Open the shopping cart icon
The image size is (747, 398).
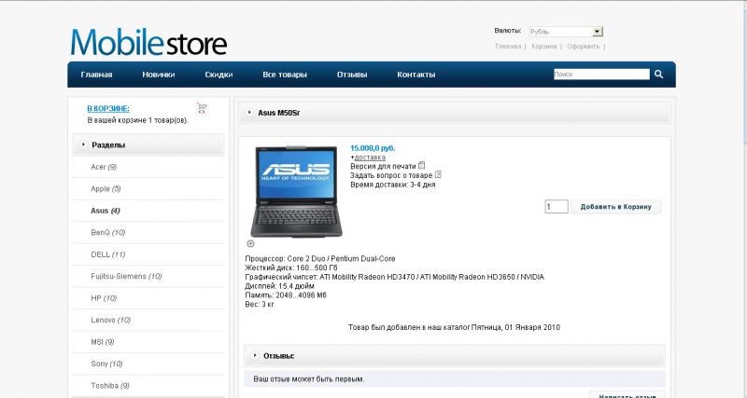(202, 108)
